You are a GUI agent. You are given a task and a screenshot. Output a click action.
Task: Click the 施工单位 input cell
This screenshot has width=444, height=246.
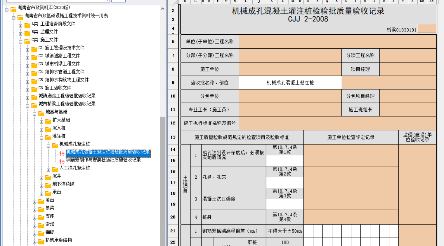[290, 69]
